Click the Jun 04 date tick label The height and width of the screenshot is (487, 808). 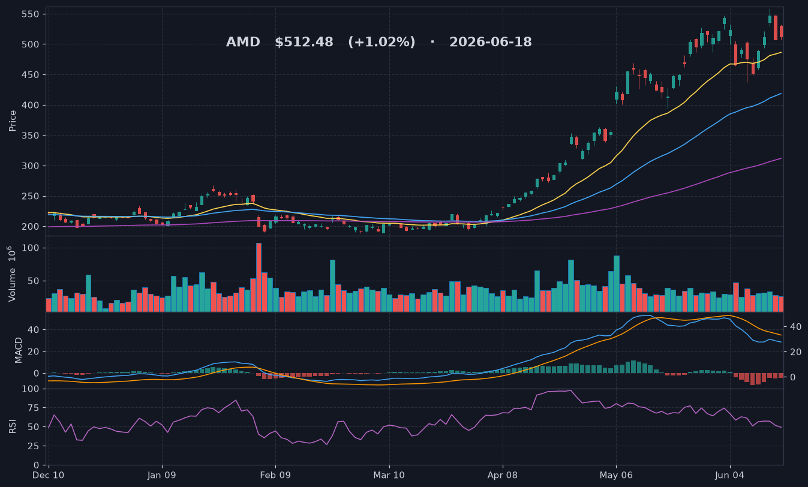click(730, 476)
